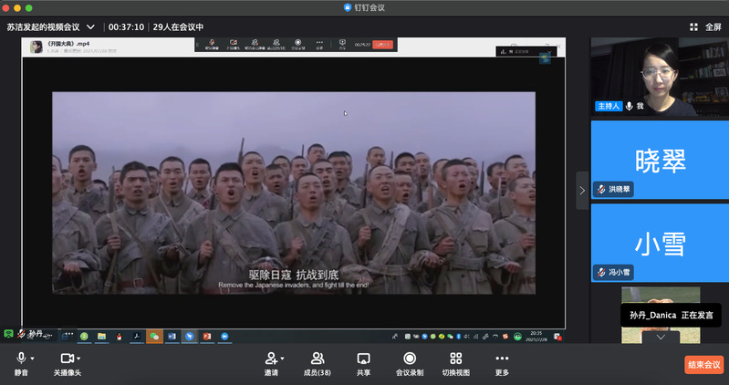Screen dimensions: 729x385
Task: Click the muted mic icon beside 洪晓翠
Action: tap(602, 189)
